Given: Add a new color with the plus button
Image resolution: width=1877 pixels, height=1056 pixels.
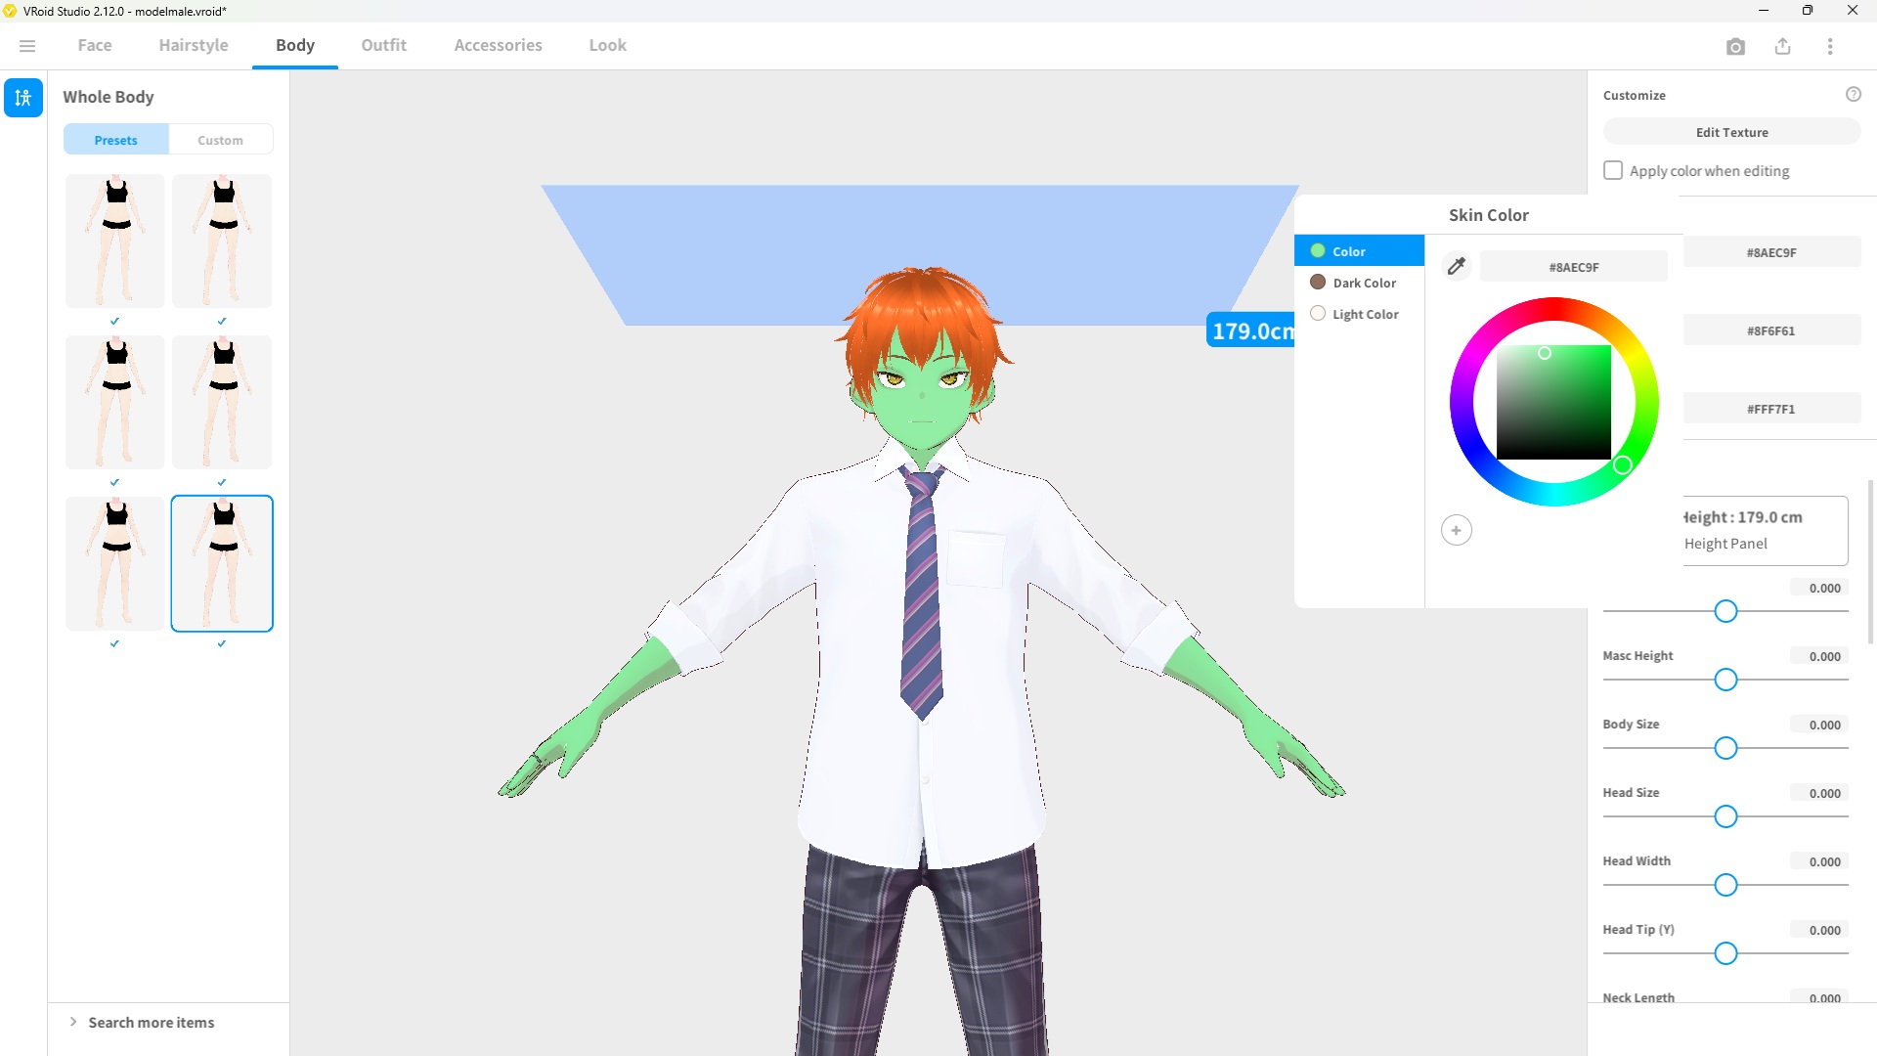Looking at the screenshot, I should click(1456, 529).
